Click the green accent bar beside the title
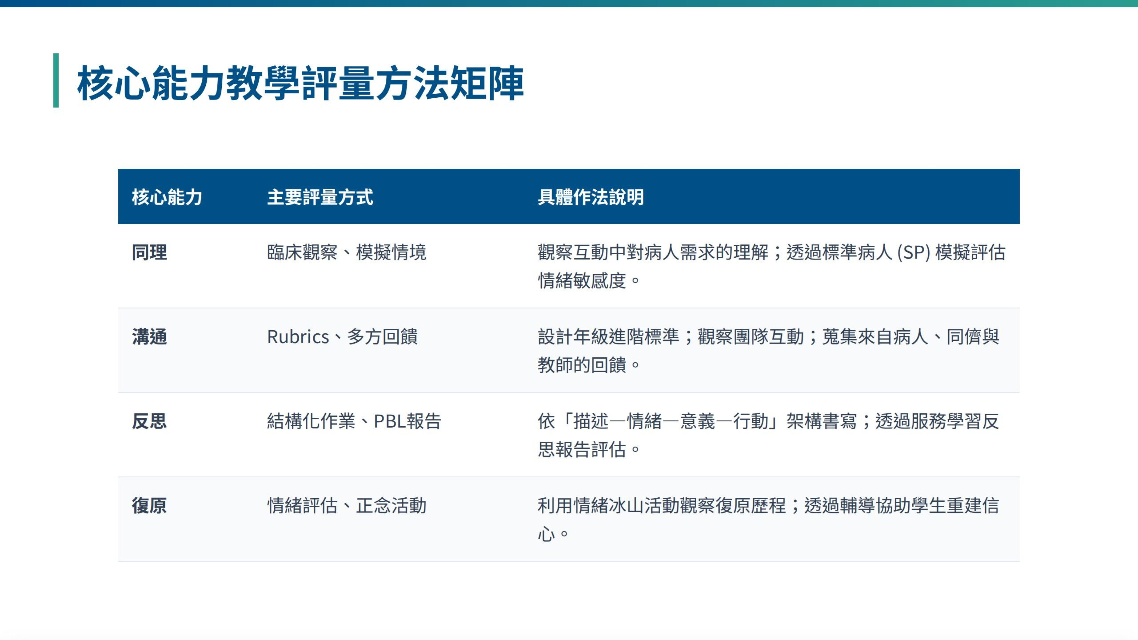This screenshot has height=640, width=1138. 56,80
